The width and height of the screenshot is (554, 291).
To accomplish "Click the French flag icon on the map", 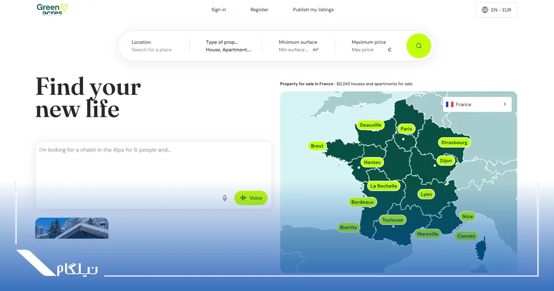I will coord(450,104).
